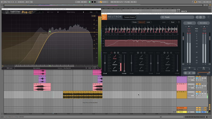Select the A Reverb return track
This screenshot has height=119, width=212.
(182, 108)
